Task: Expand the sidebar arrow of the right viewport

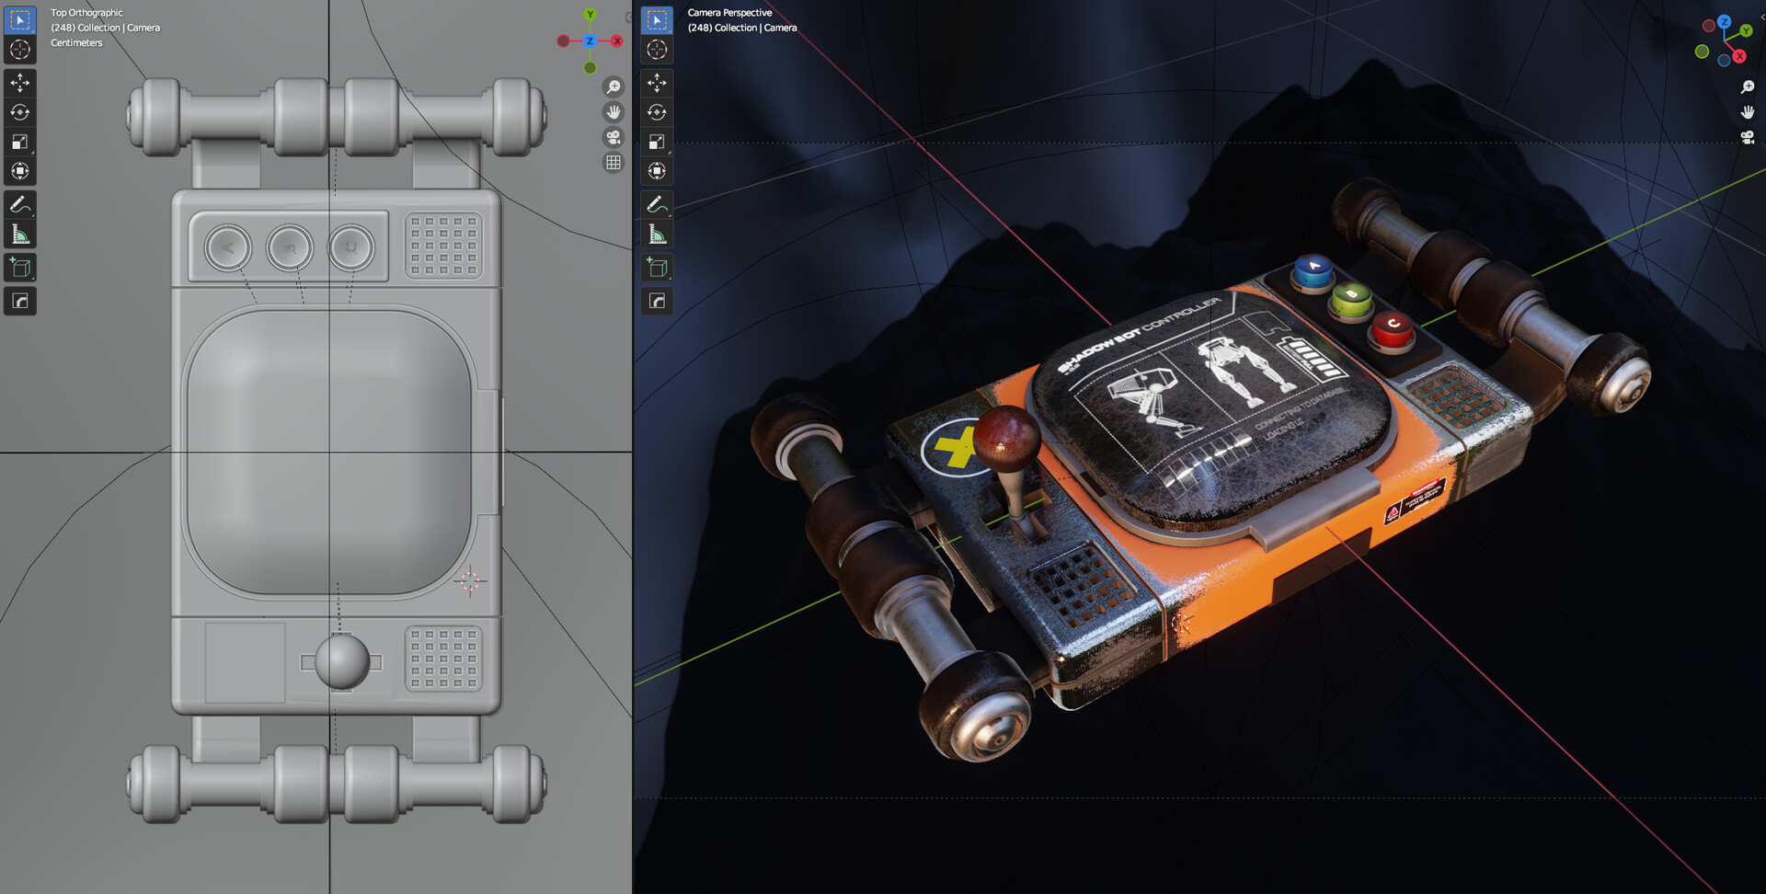Action: point(1761,17)
